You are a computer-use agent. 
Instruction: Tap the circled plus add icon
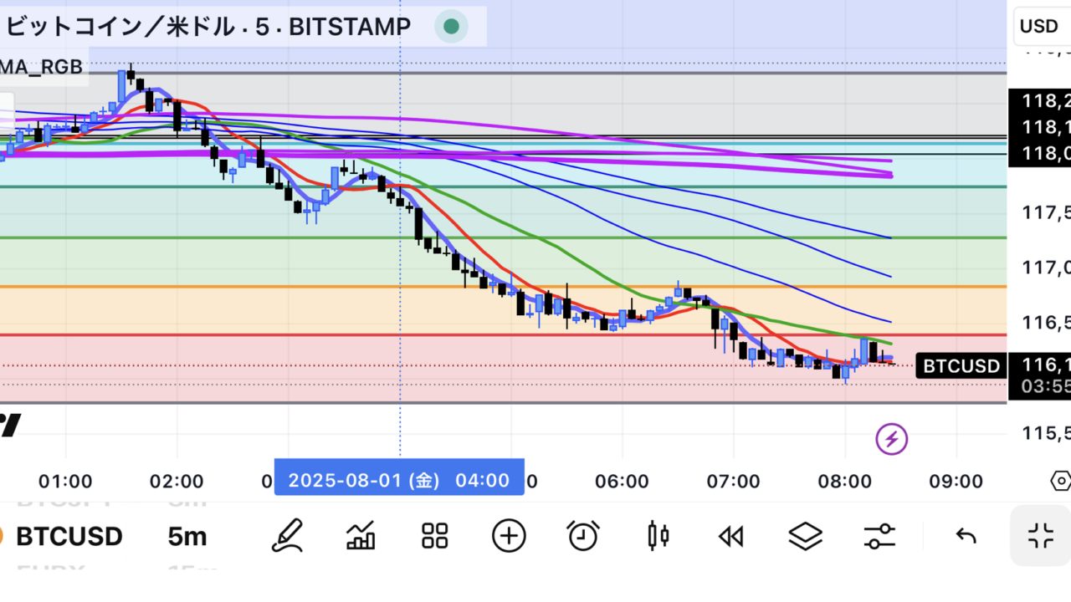(509, 536)
